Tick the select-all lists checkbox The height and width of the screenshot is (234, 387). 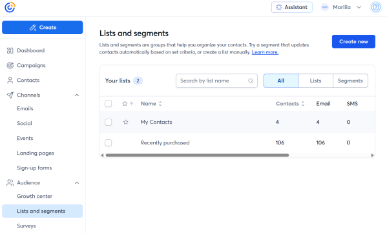pyautogui.click(x=108, y=103)
